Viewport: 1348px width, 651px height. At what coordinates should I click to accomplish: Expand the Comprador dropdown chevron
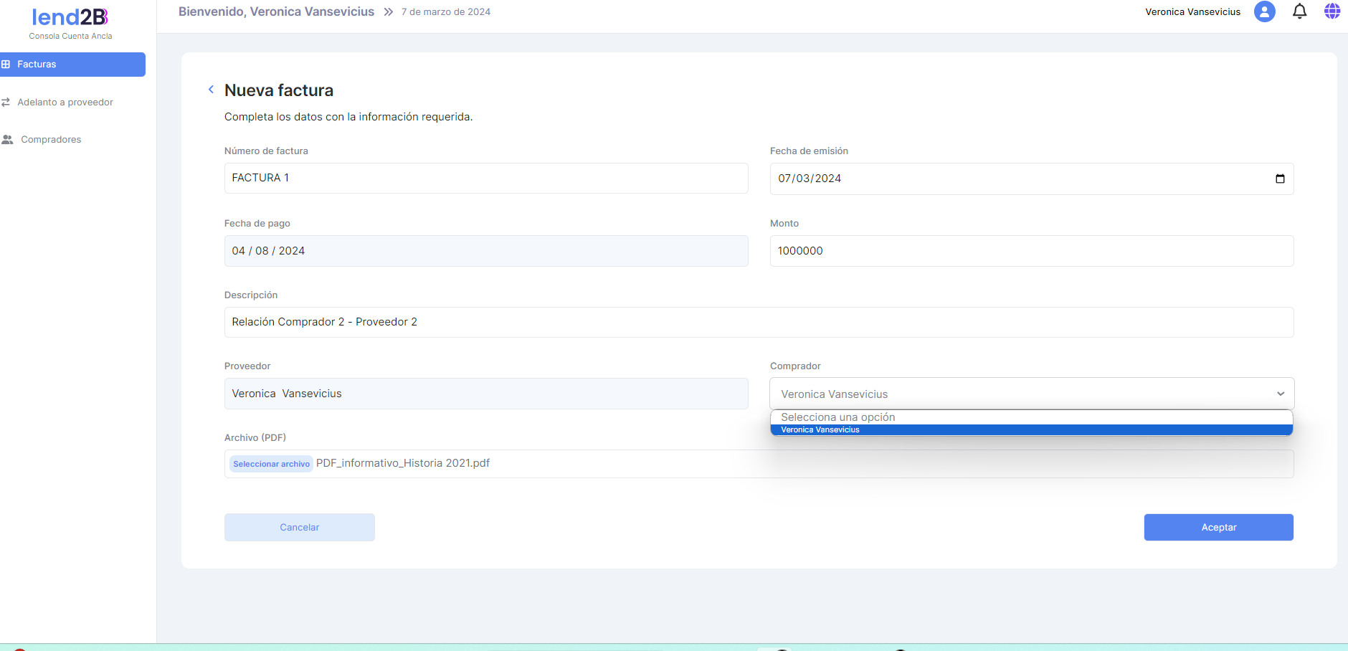(1281, 394)
